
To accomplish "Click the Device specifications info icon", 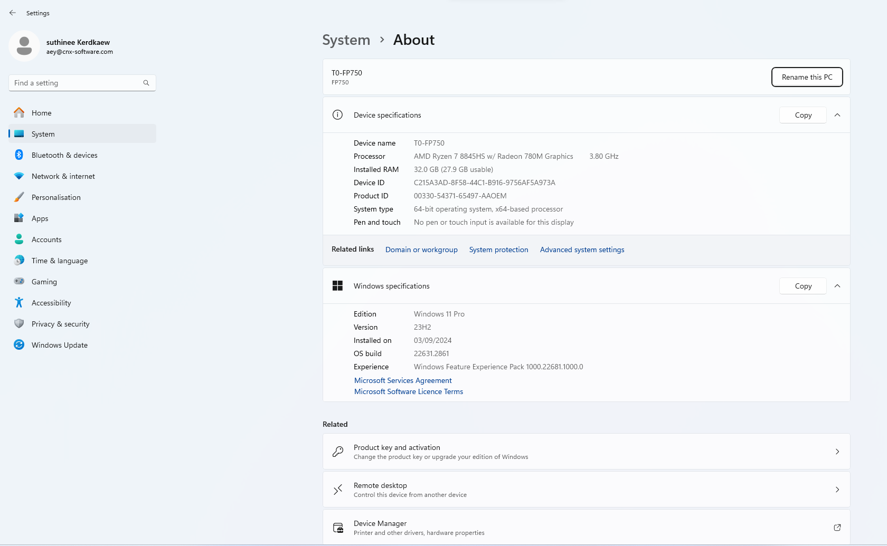I will [338, 115].
